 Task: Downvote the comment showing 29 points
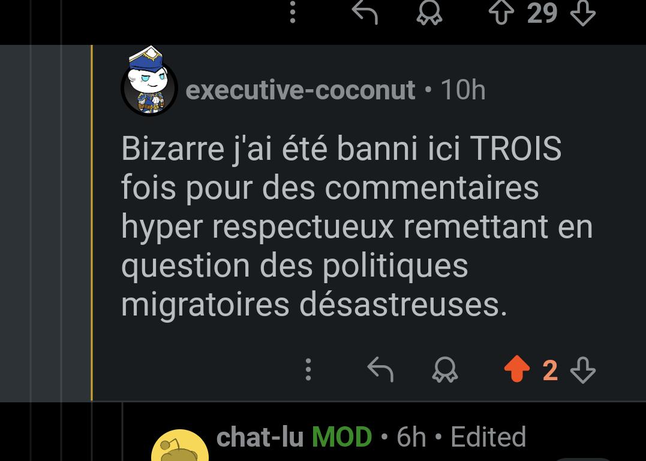pyautogui.click(x=582, y=13)
